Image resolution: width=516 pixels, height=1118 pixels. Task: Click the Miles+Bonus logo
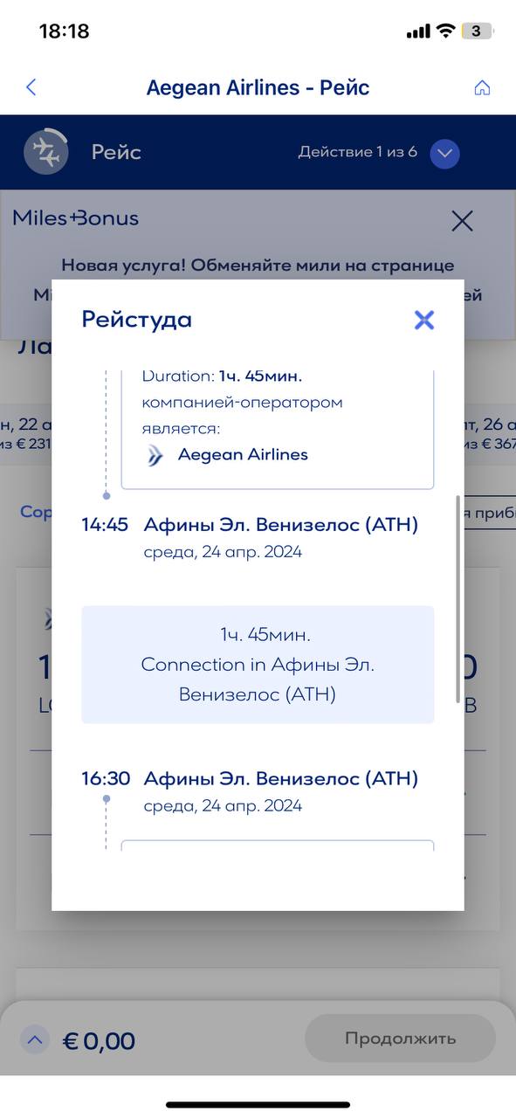click(75, 217)
